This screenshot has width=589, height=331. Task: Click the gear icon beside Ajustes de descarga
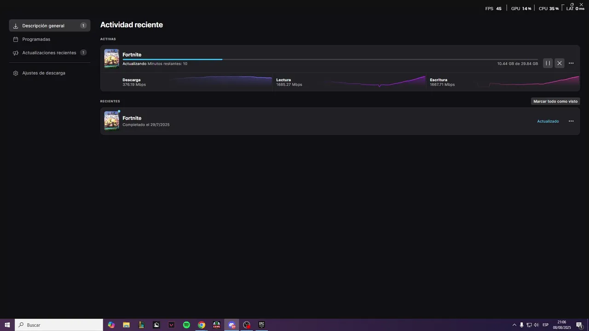pos(16,73)
